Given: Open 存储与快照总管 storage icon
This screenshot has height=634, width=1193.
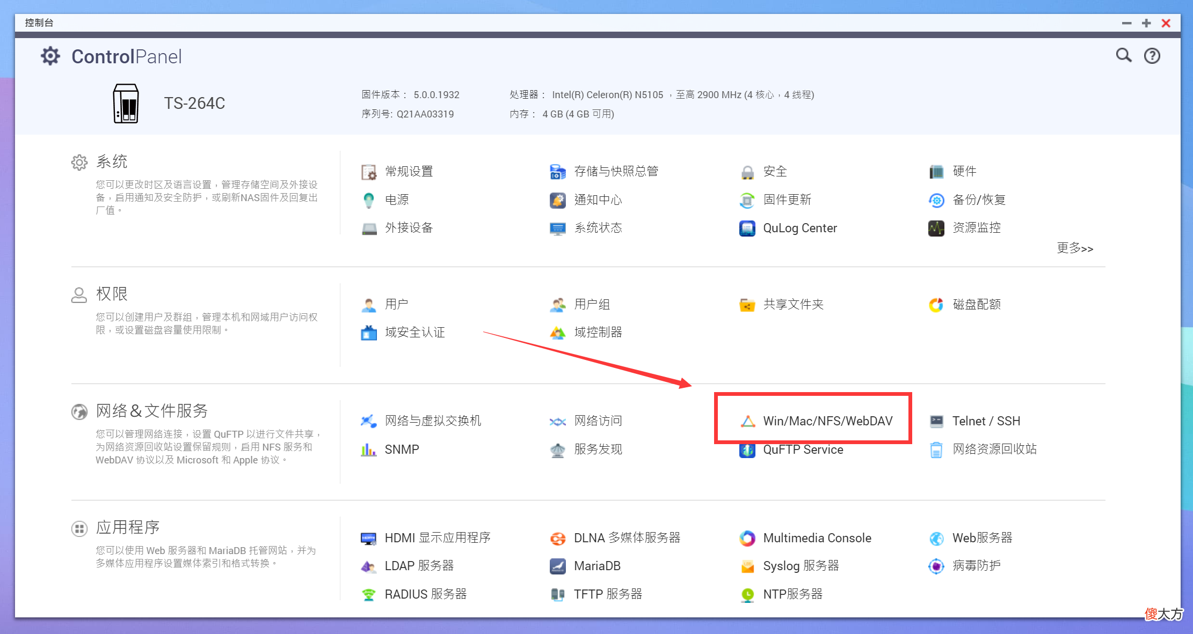Looking at the screenshot, I should tap(558, 172).
